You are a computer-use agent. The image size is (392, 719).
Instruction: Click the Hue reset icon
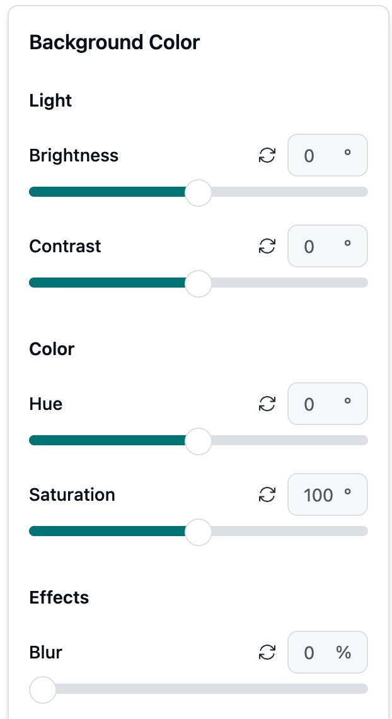point(267,404)
